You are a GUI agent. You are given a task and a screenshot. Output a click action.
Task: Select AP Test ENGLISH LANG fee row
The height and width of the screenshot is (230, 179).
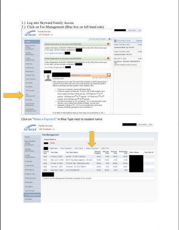98,163
